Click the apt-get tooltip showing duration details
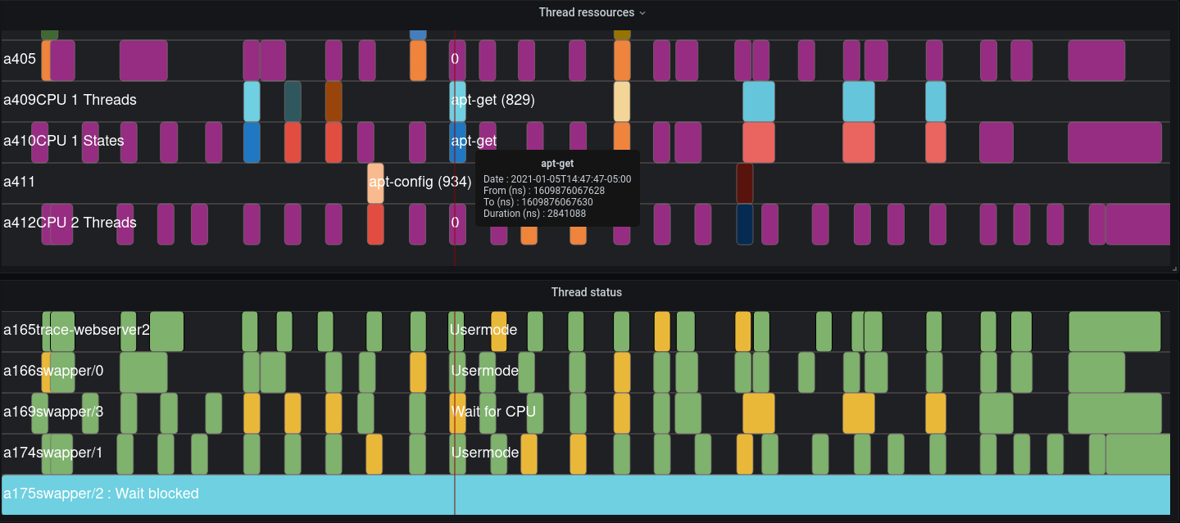Screen dimensions: 1180x523 557,188
